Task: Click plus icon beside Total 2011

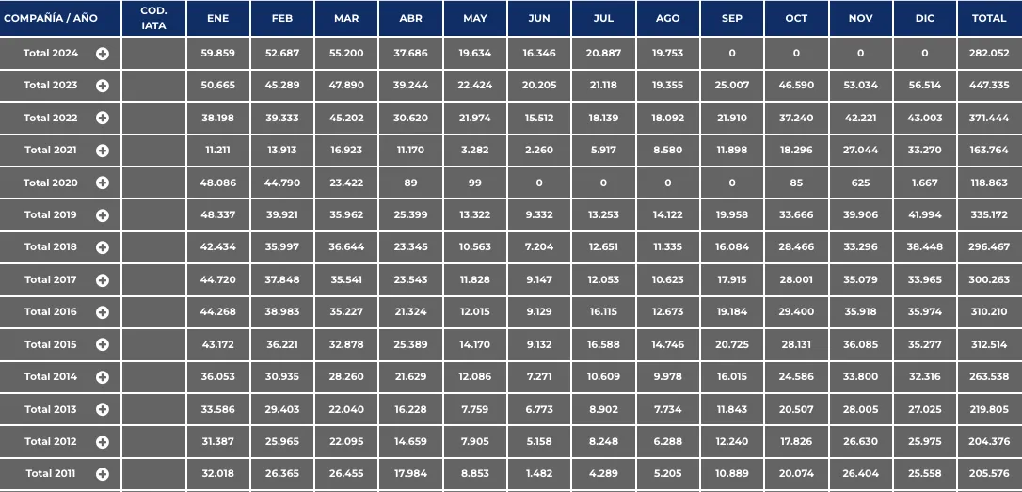Action: [x=103, y=474]
